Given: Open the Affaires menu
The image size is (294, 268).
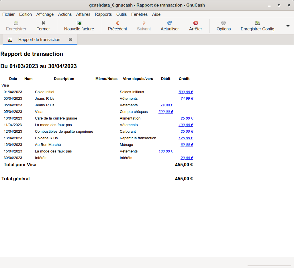Looking at the screenshot, I should (x=83, y=14).
